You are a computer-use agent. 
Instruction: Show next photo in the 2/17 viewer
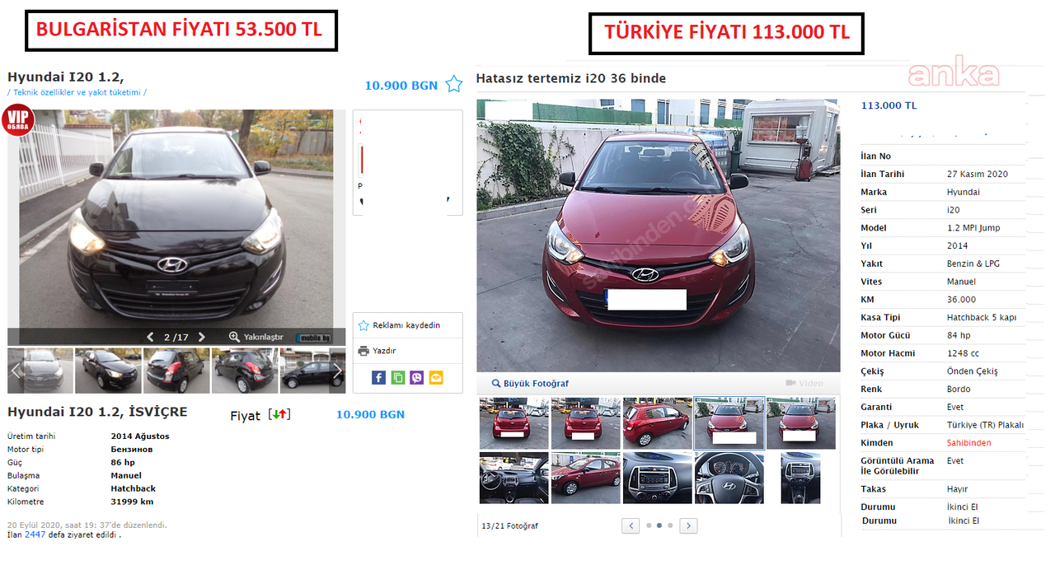click(201, 337)
